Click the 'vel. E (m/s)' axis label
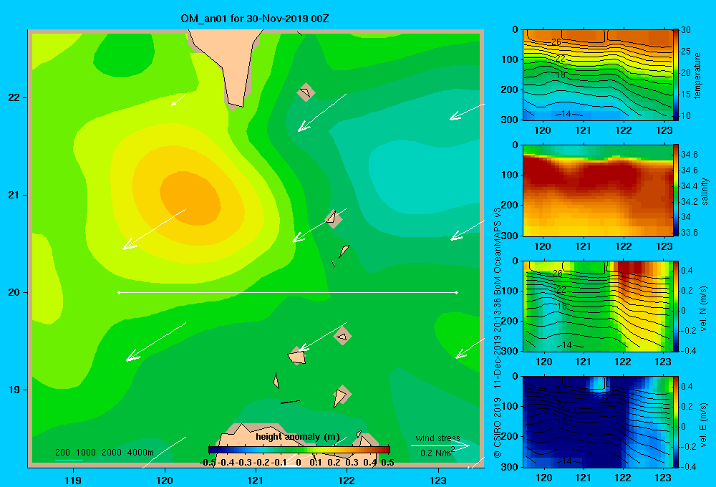716x487 pixels. point(704,425)
